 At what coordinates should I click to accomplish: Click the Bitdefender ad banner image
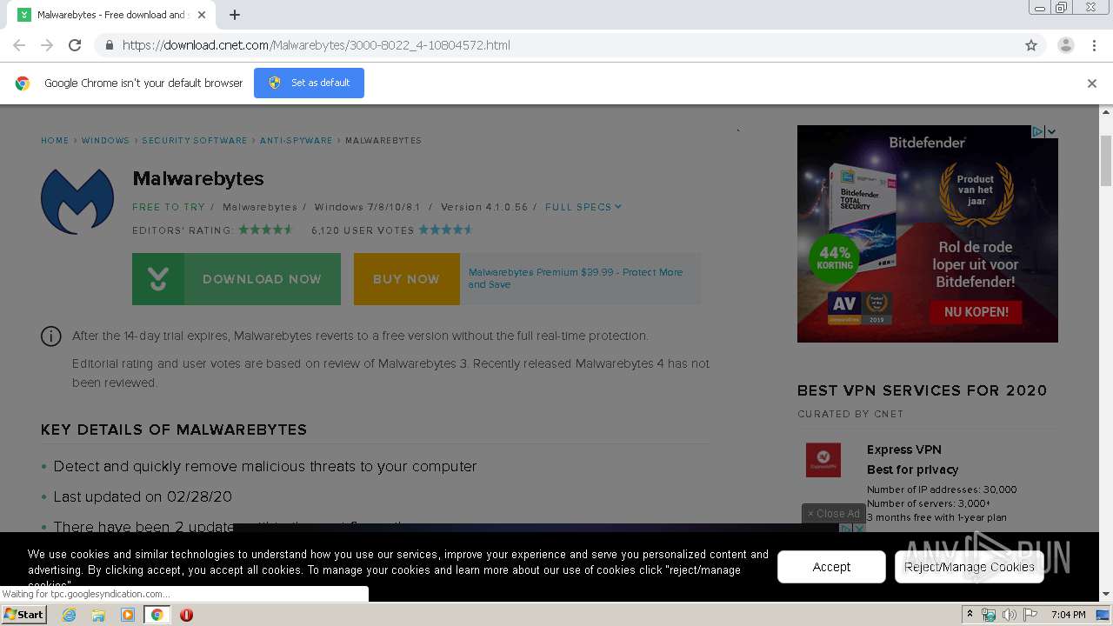928,234
